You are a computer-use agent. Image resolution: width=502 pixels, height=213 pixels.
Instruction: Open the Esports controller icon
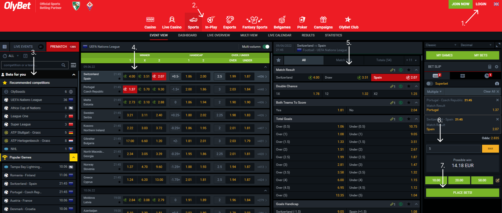pos(230,20)
